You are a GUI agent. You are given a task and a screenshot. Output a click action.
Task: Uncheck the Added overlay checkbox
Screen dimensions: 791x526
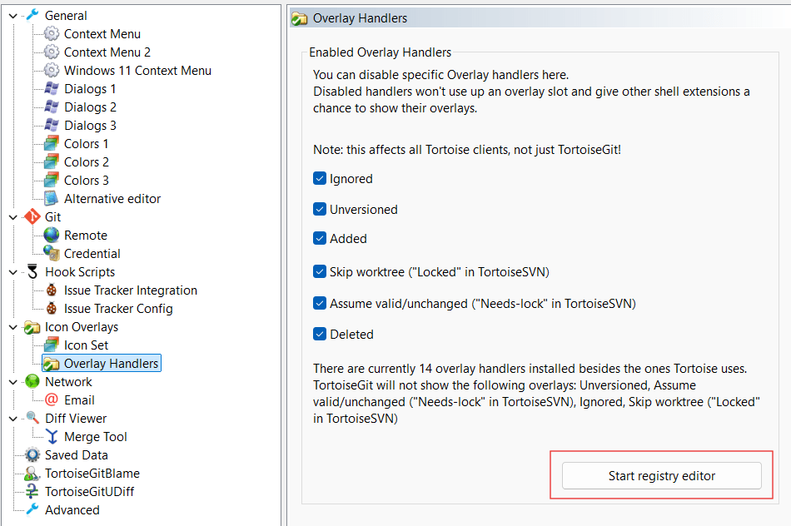point(320,238)
